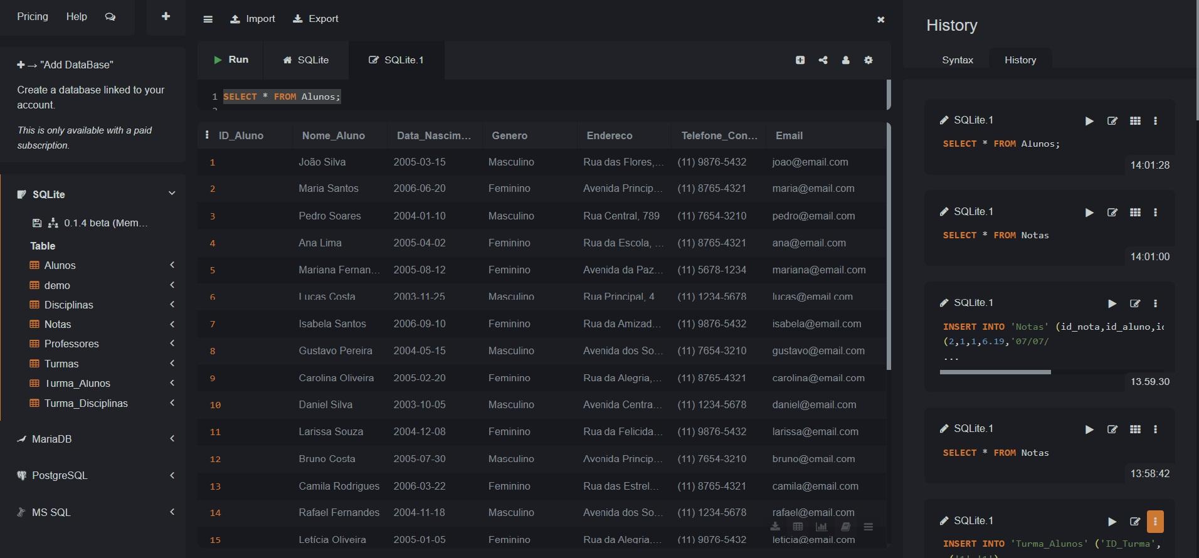Open the chart view icon below results
Image resolution: width=1199 pixels, height=558 pixels.
821,527
